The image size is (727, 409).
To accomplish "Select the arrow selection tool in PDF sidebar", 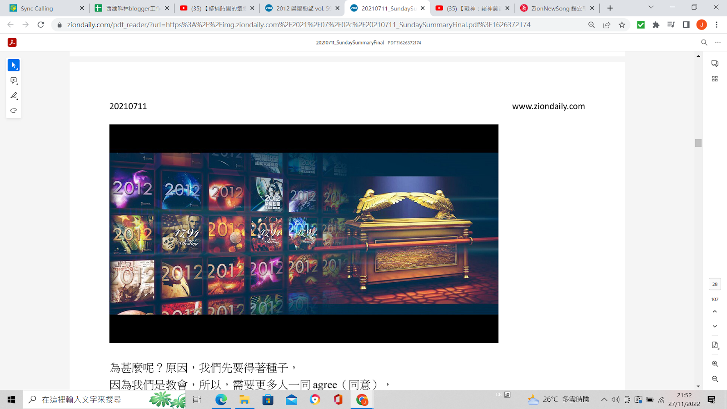I will point(14,65).
